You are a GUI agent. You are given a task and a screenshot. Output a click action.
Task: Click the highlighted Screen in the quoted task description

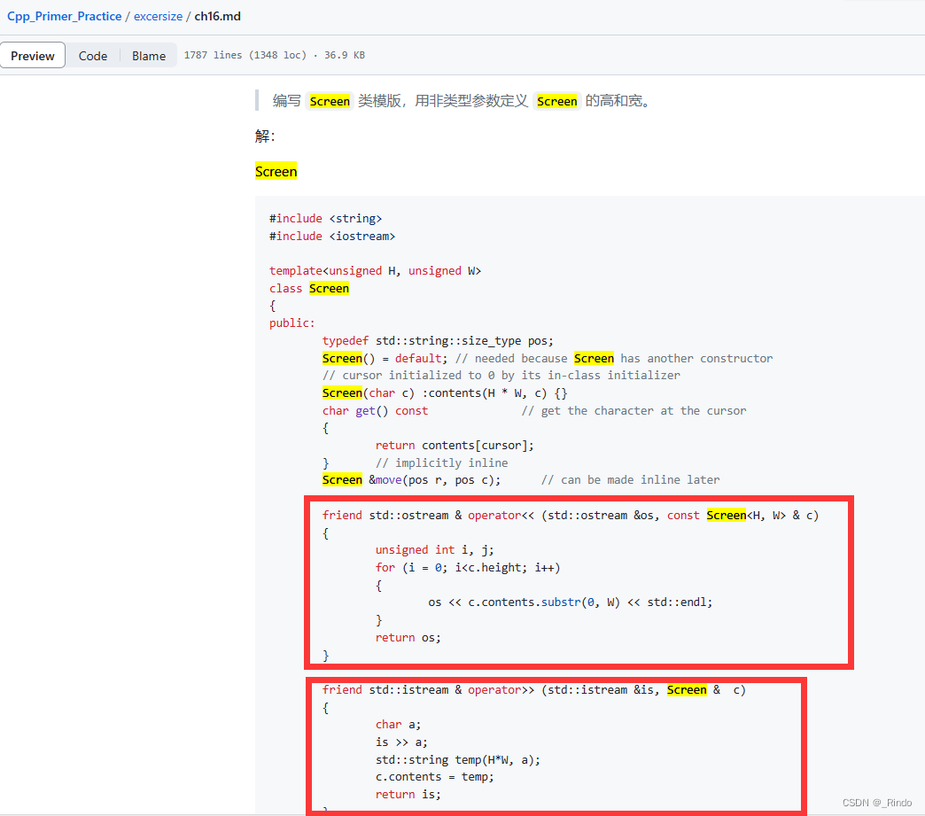coord(330,101)
